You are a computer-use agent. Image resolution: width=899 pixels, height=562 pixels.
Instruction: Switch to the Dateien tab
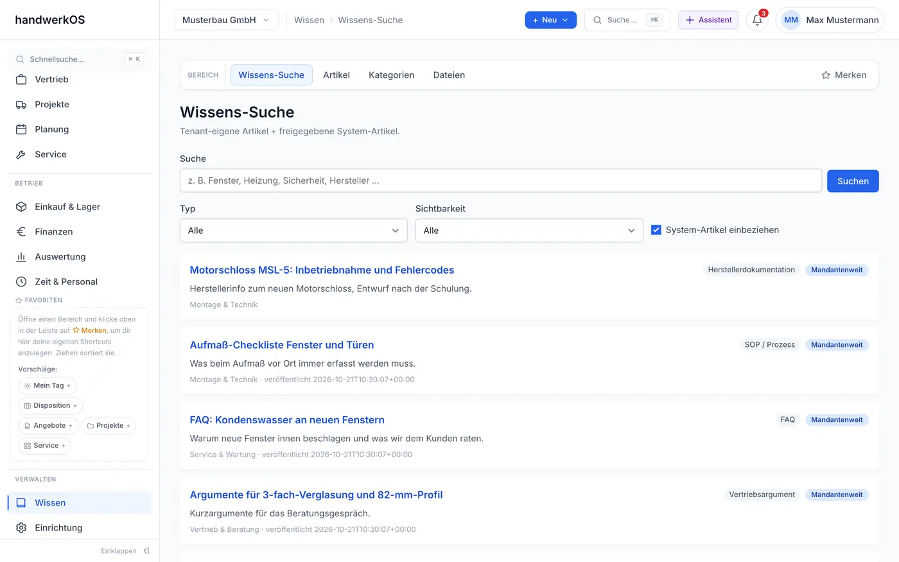tap(449, 75)
